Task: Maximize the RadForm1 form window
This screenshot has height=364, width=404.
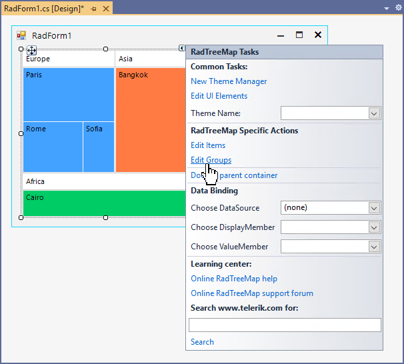Action: [299, 35]
